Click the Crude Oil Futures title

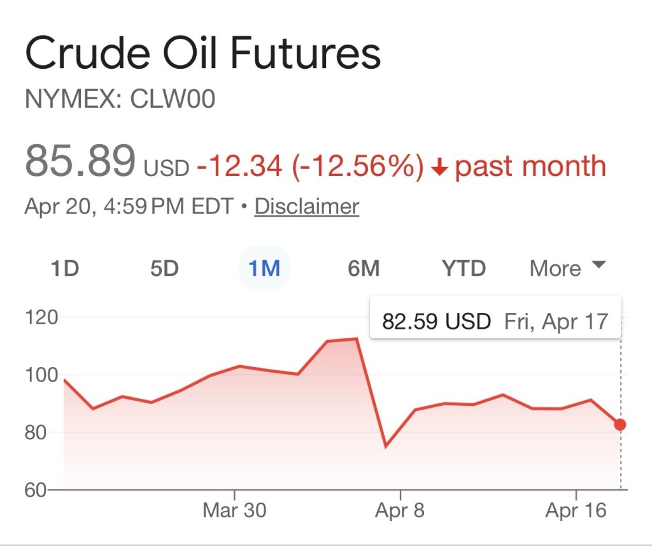coord(202,53)
